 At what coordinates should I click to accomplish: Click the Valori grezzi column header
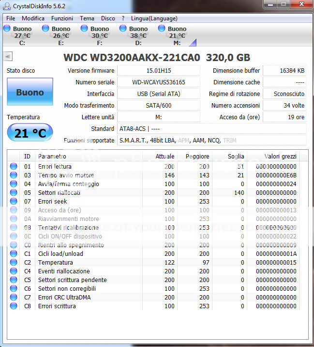(x=280, y=157)
